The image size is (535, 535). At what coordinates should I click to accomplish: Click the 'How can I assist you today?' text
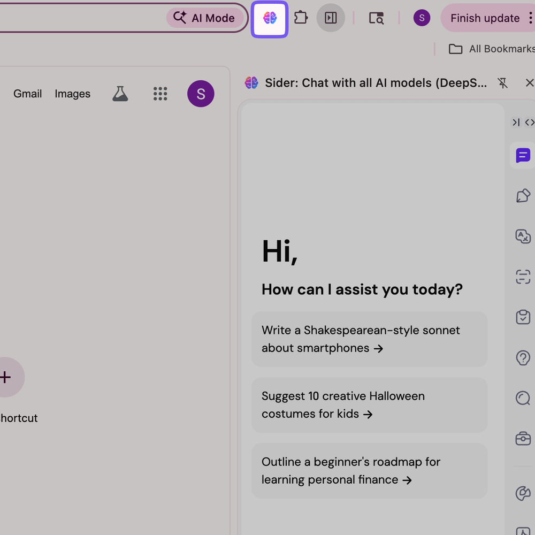[x=362, y=289]
